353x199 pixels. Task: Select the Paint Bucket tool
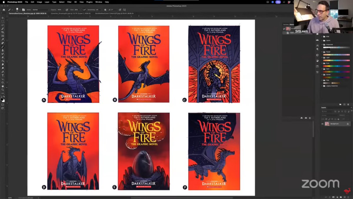point(3,61)
